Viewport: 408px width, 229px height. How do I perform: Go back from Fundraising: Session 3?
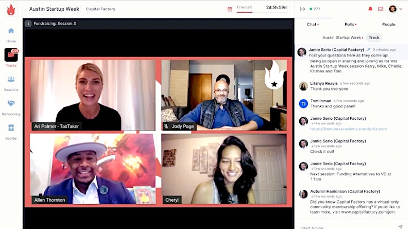(x=28, y=24)
